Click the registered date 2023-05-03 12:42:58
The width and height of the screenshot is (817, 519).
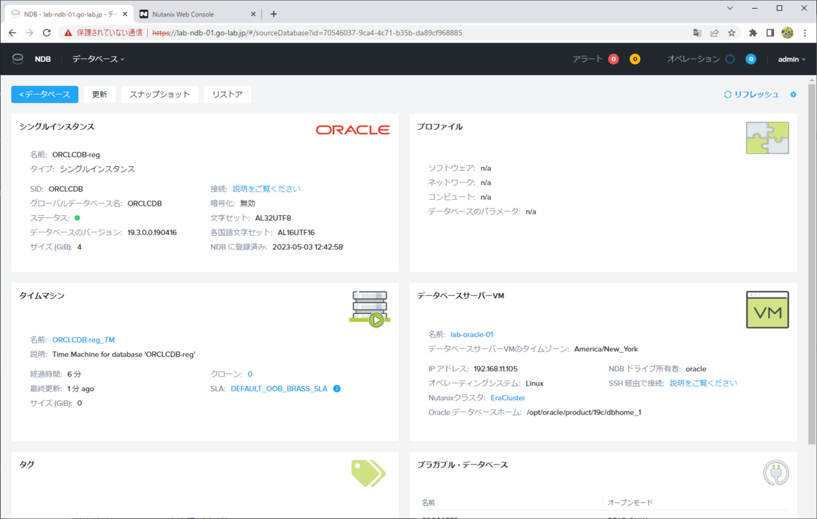(x=307, y=247)
